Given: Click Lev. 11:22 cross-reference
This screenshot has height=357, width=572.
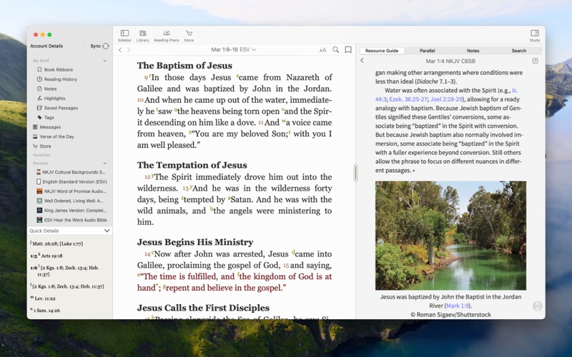Looking at the screenshot, I should pos(45,298).
